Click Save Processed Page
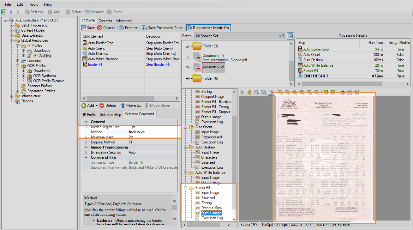Screen dimensions: 413x230 (162, 28)
